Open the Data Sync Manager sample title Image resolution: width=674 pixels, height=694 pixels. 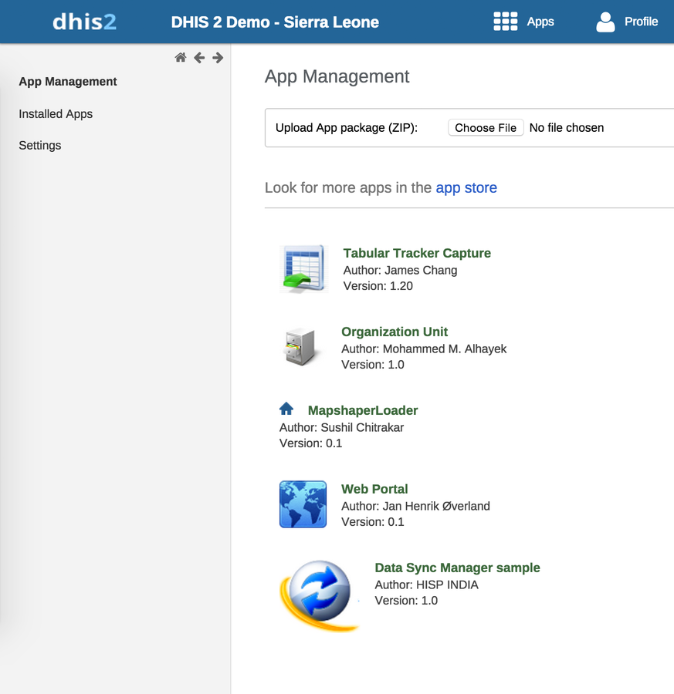(x=457, y=568)
